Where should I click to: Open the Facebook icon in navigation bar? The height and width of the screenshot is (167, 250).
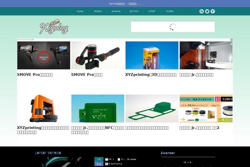click(x=212, y=11)
